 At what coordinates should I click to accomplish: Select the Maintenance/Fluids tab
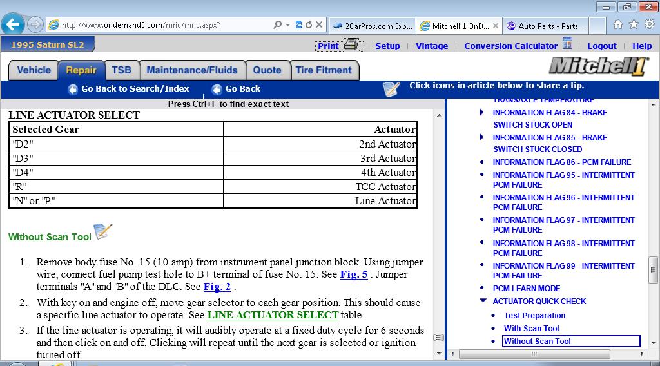pos(192,70)
